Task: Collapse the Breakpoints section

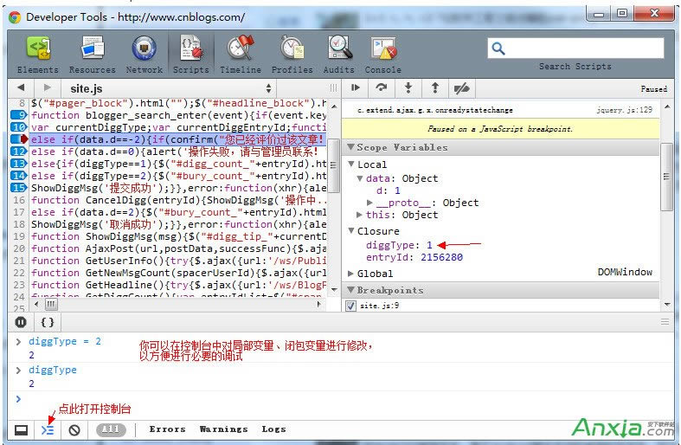Action: [350, 290]
